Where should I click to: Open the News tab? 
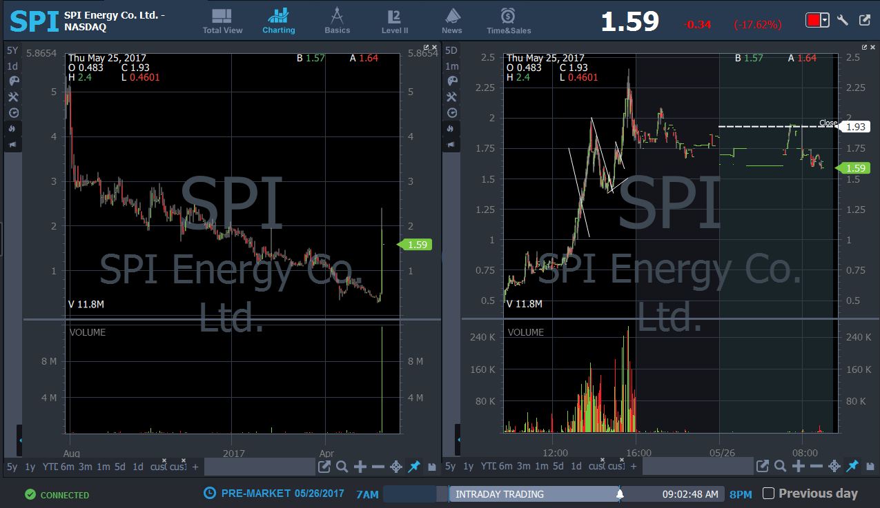click(x=452, y=21)
